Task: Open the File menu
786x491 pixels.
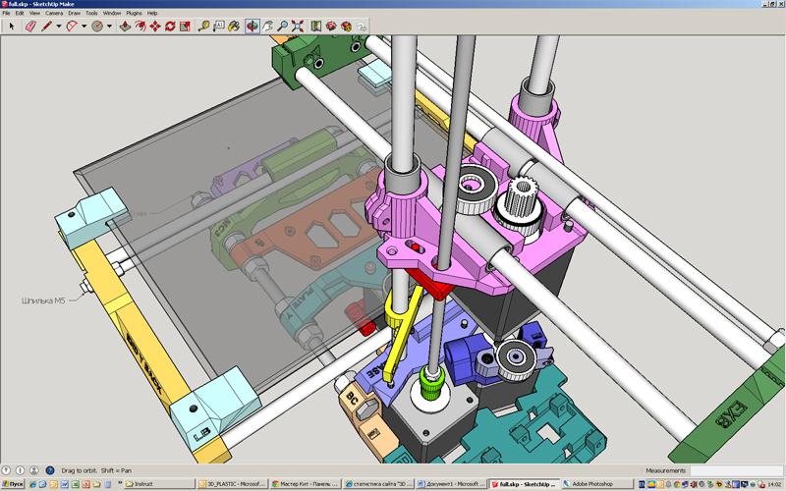Action: (6, 13)
